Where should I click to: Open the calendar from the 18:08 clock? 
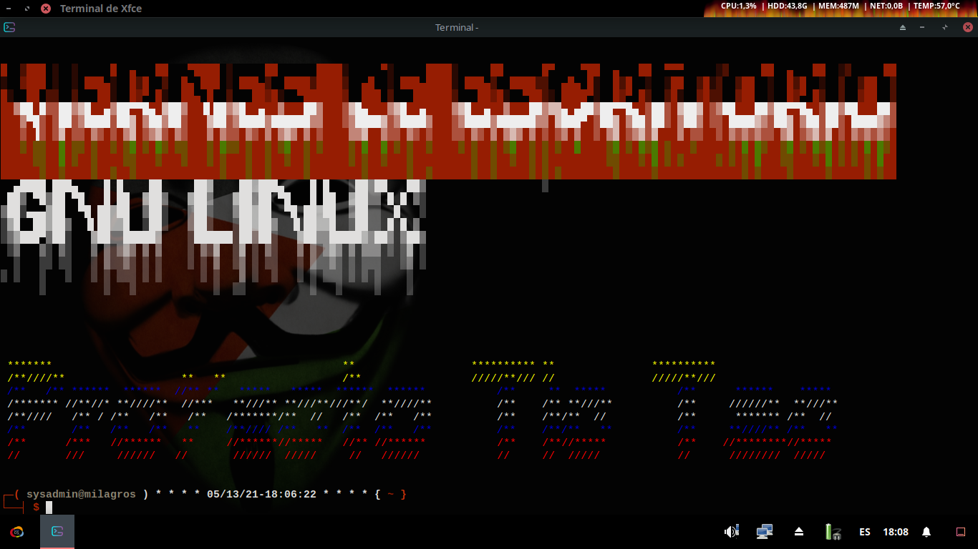coord(896,532)
